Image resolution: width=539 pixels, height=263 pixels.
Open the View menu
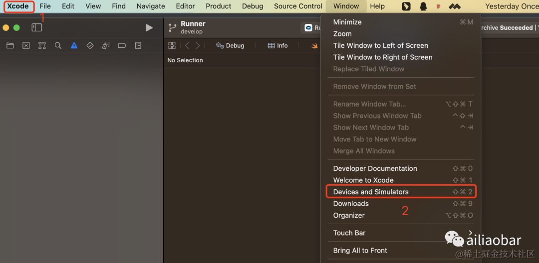tap(93, 6)
